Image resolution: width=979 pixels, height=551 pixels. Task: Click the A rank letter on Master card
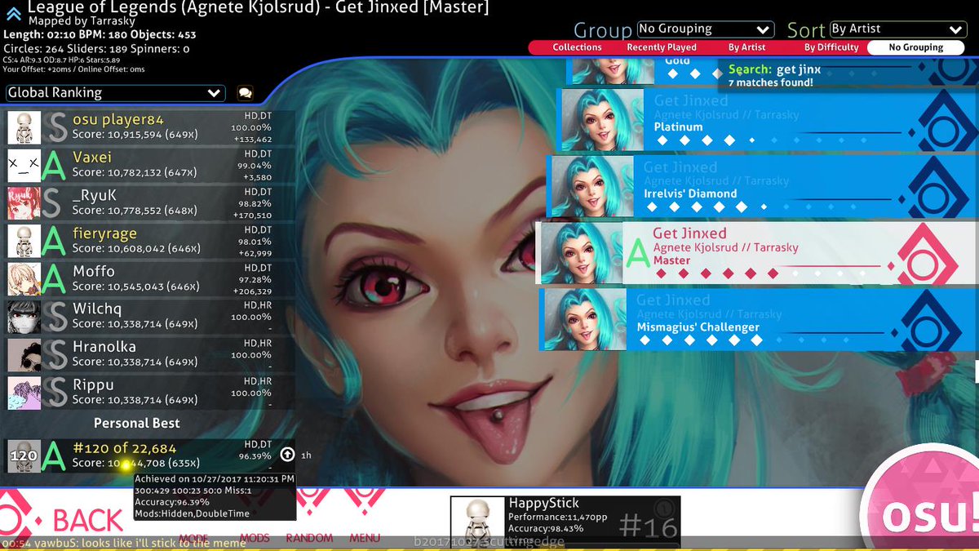coord(637,255)
